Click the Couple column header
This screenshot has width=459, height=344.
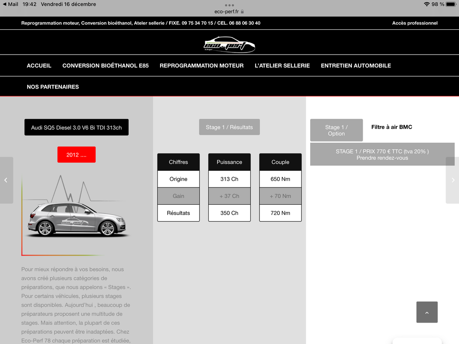280,162
